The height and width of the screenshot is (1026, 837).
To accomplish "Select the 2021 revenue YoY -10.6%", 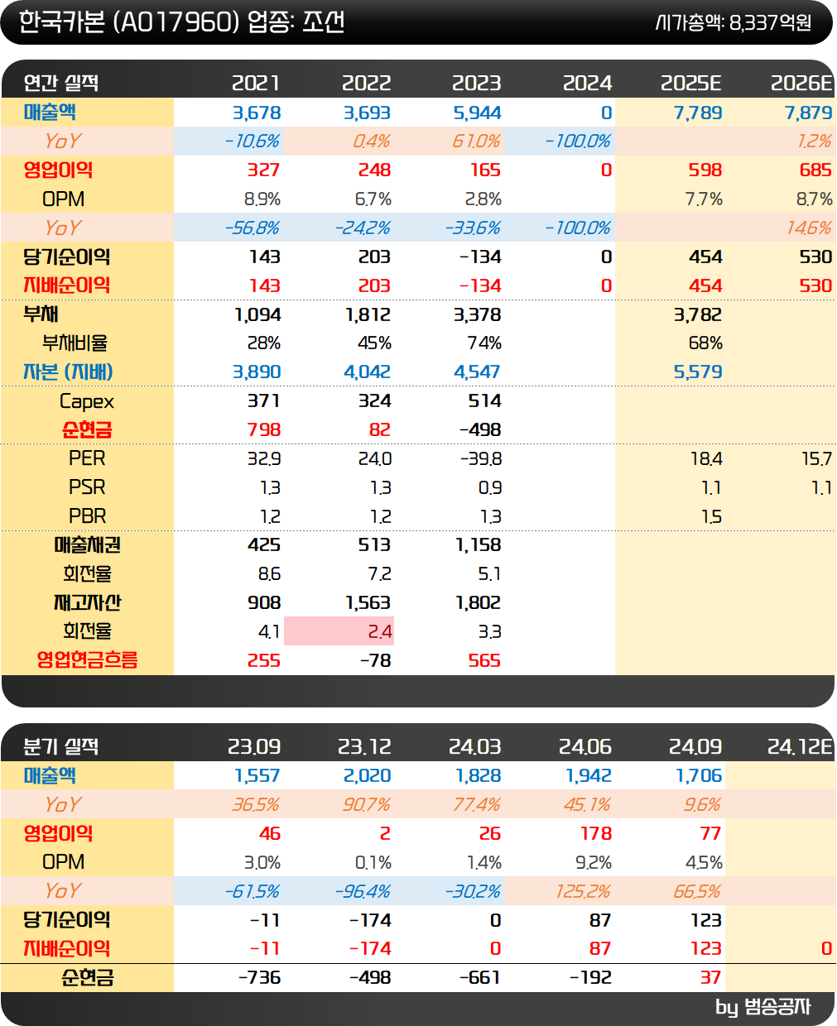I will point(252,141).
